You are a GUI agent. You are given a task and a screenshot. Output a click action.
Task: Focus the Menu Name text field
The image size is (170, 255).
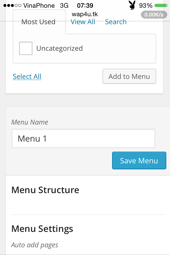click(83, 138)
